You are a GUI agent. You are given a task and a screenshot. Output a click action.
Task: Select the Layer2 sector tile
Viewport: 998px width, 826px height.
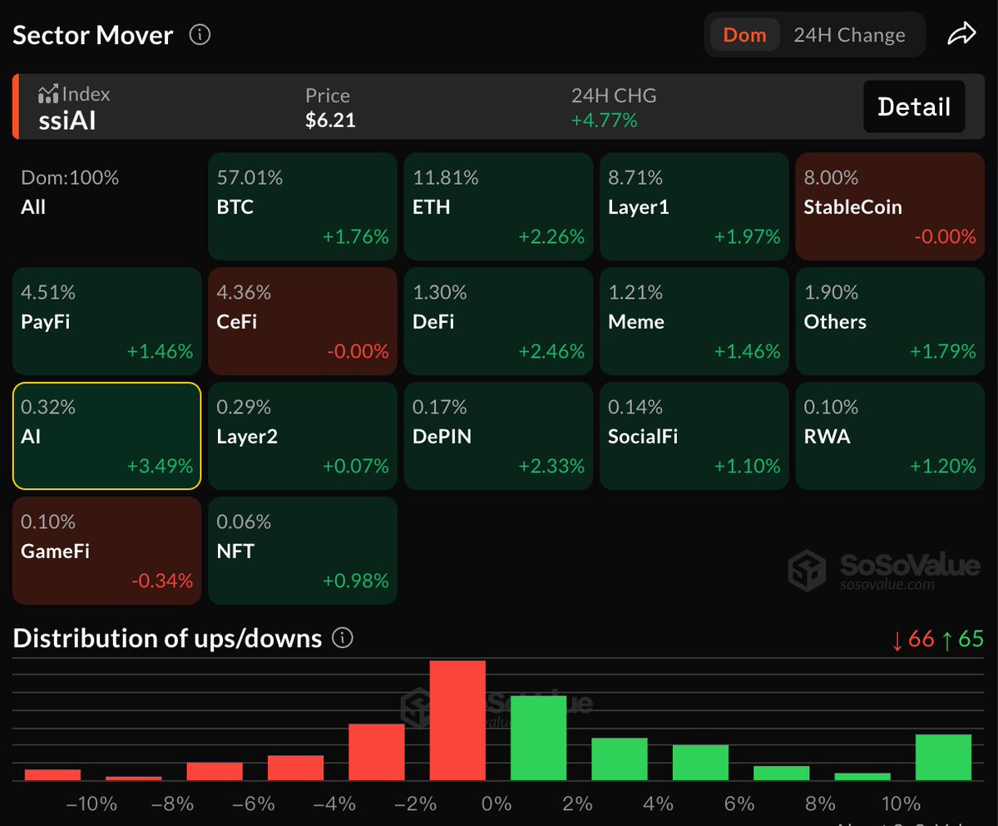303,436
